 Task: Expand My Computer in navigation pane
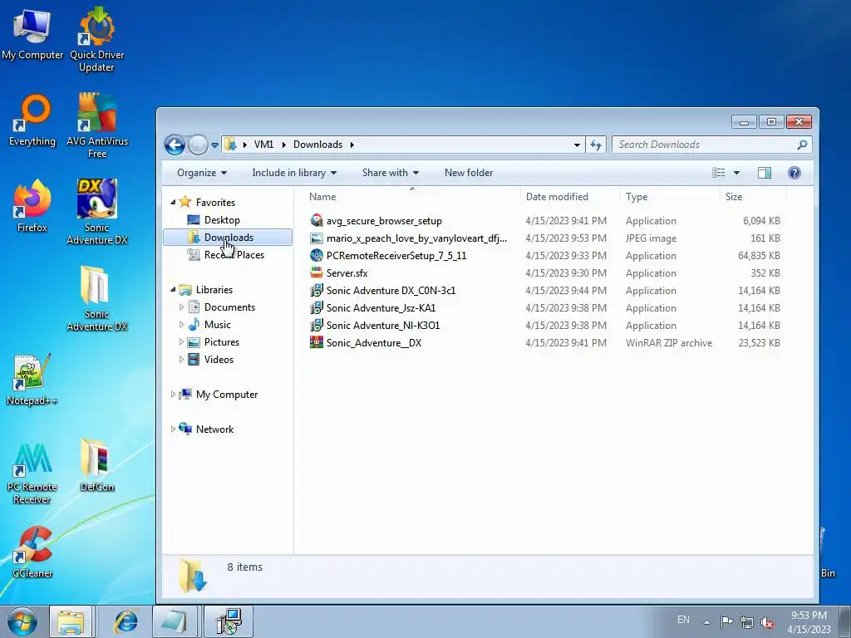click(x=173, y=395)
